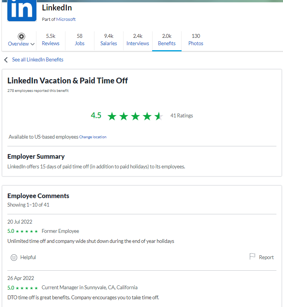This screenshot has width=283, height=307.
Task: Click the 41 Ratings text
Action: [182, 116]
